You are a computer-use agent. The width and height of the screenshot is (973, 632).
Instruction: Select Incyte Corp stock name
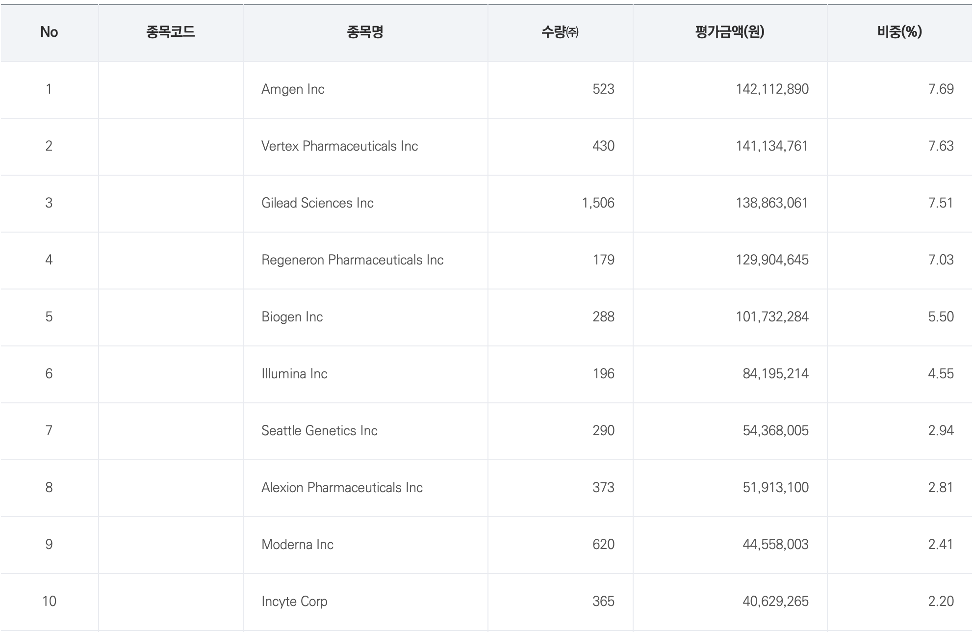(294, 602)
